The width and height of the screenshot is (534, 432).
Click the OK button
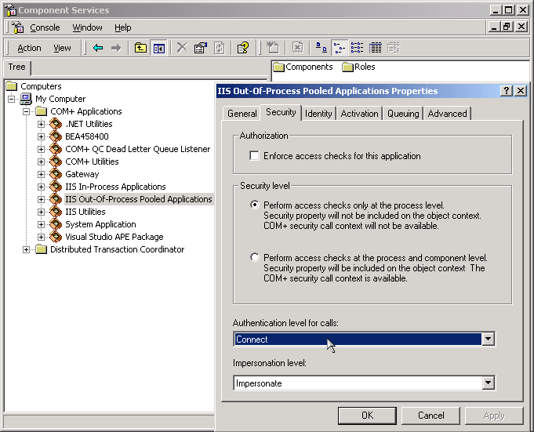[367, 416]
